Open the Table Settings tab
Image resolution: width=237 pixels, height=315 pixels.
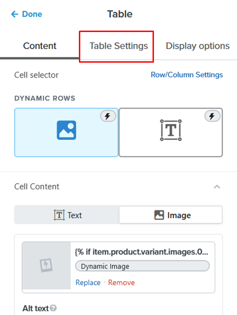point(119,46)
